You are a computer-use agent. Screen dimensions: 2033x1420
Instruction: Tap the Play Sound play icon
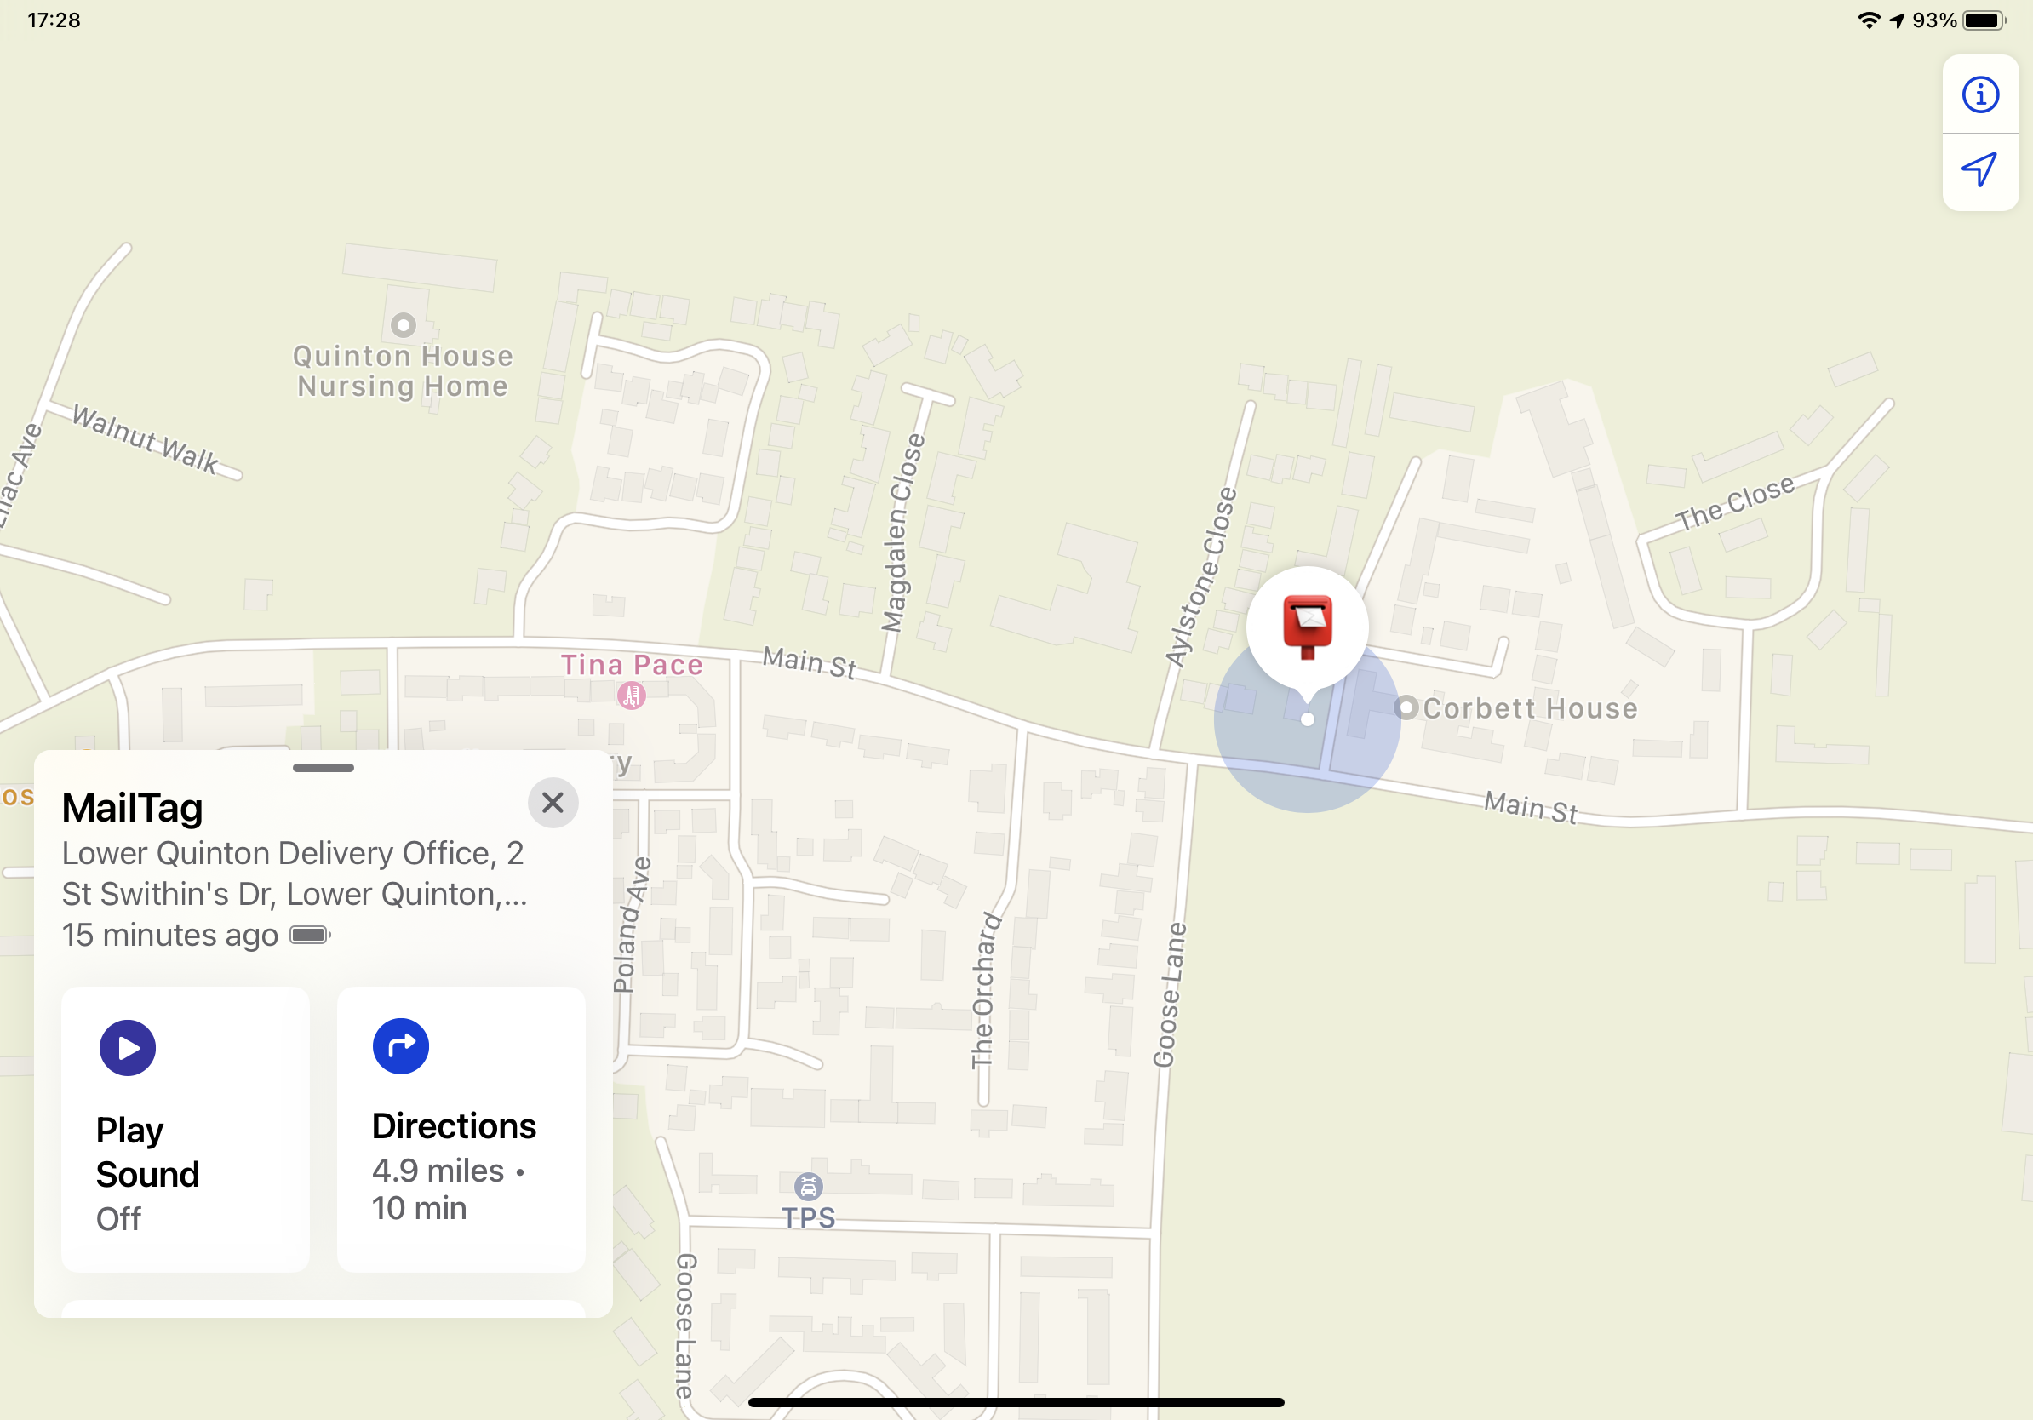coord(128,1047)
